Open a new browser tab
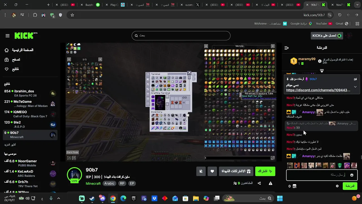362x204 pixels. coord(48,5)
